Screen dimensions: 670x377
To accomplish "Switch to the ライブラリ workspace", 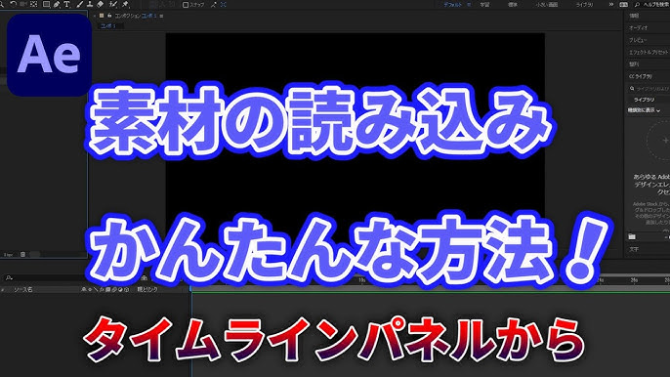I will point(584,4).
